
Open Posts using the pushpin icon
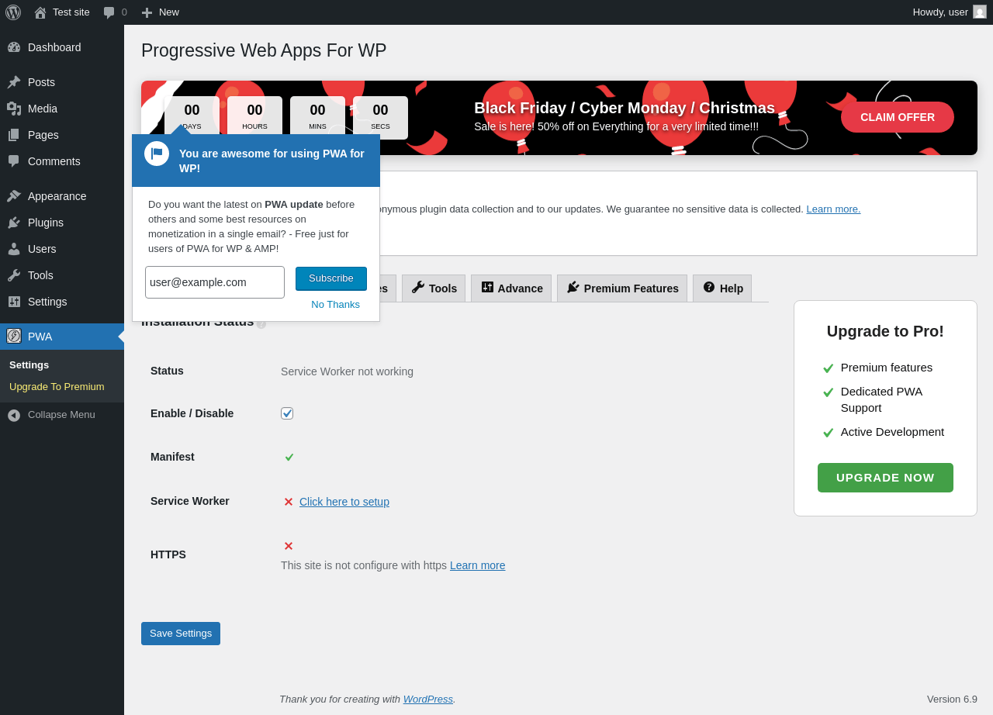coord(14,82)
